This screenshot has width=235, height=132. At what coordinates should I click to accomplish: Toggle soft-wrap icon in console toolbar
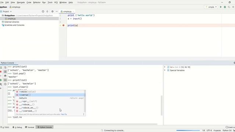[x=5, y=67]
